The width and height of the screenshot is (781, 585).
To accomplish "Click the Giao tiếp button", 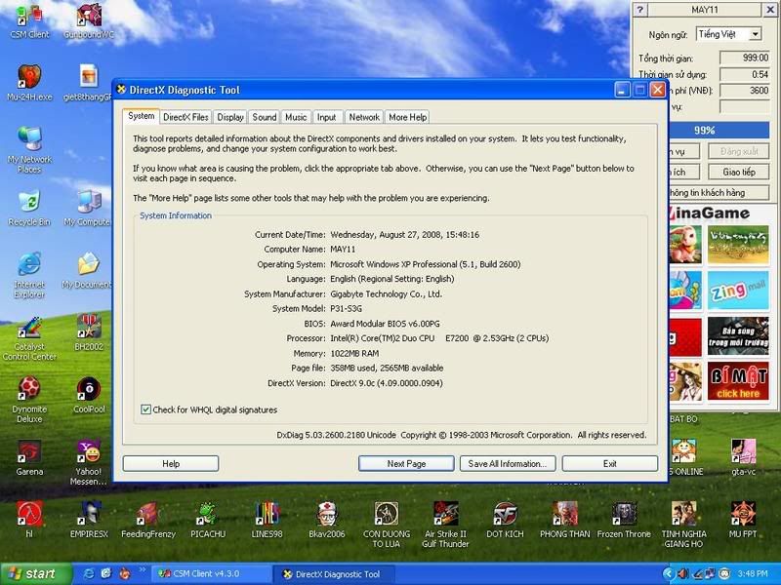I will [x=739, y=173].
